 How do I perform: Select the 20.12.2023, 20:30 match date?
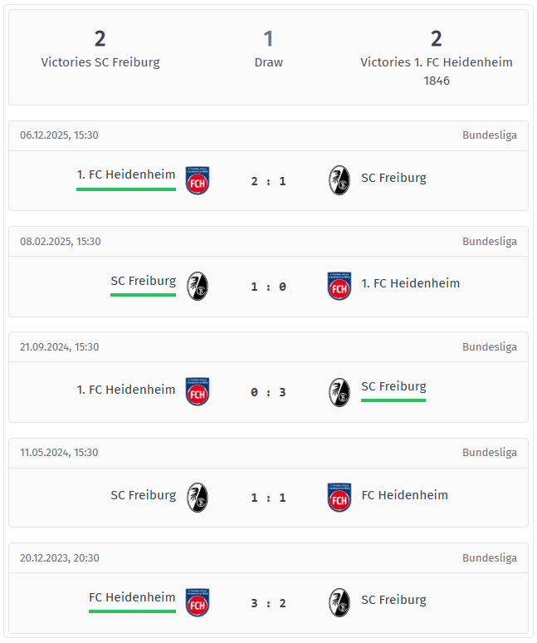coord(60,558)
